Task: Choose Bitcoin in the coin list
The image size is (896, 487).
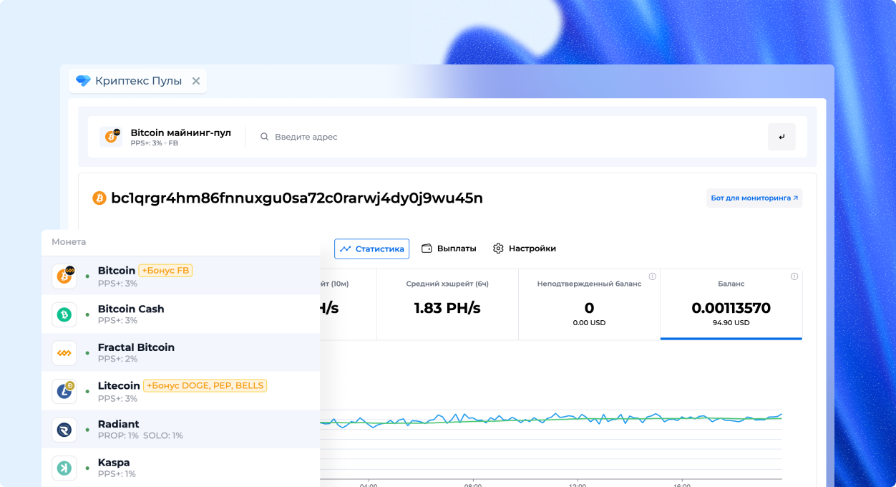Action: coord(180,276)
